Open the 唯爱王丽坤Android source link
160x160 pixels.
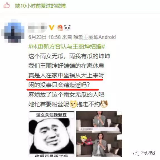95,37
